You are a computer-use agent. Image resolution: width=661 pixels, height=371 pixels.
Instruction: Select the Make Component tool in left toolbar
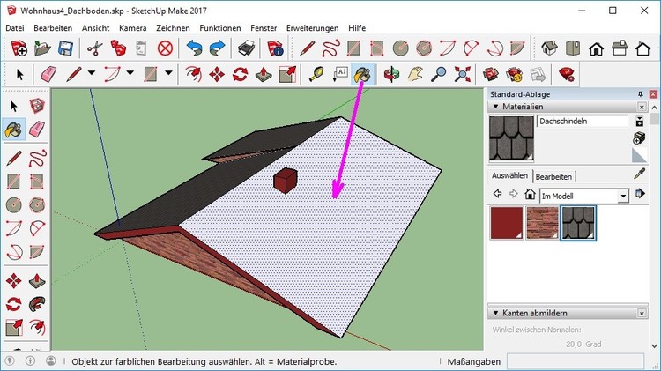coord(37,106)
